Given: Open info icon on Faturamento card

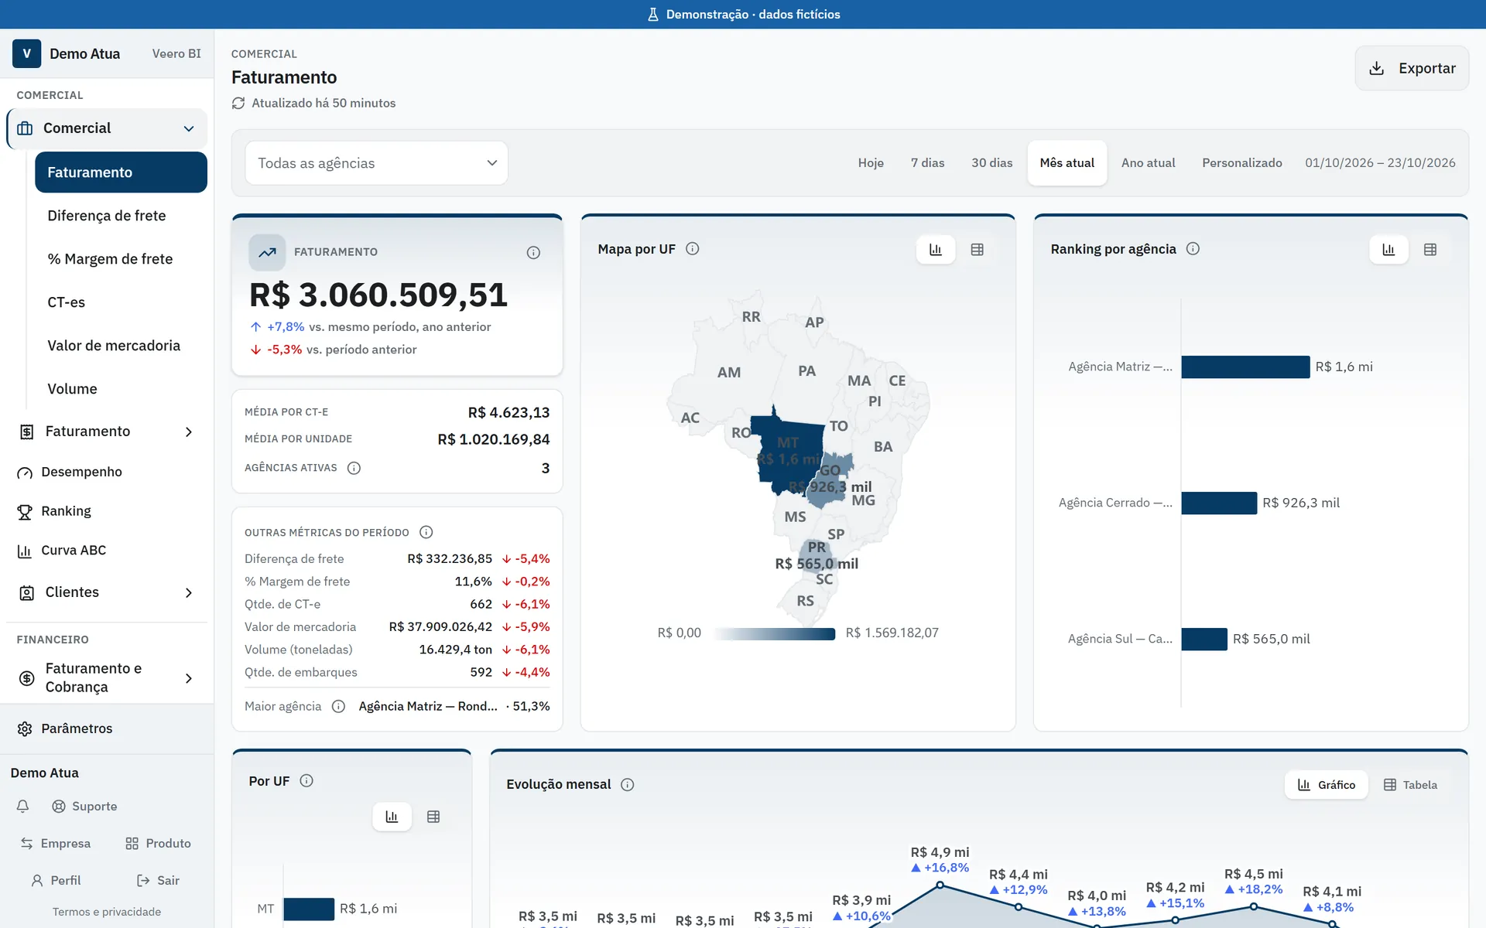Looking at the screenshot, I should tap(533, 252).
